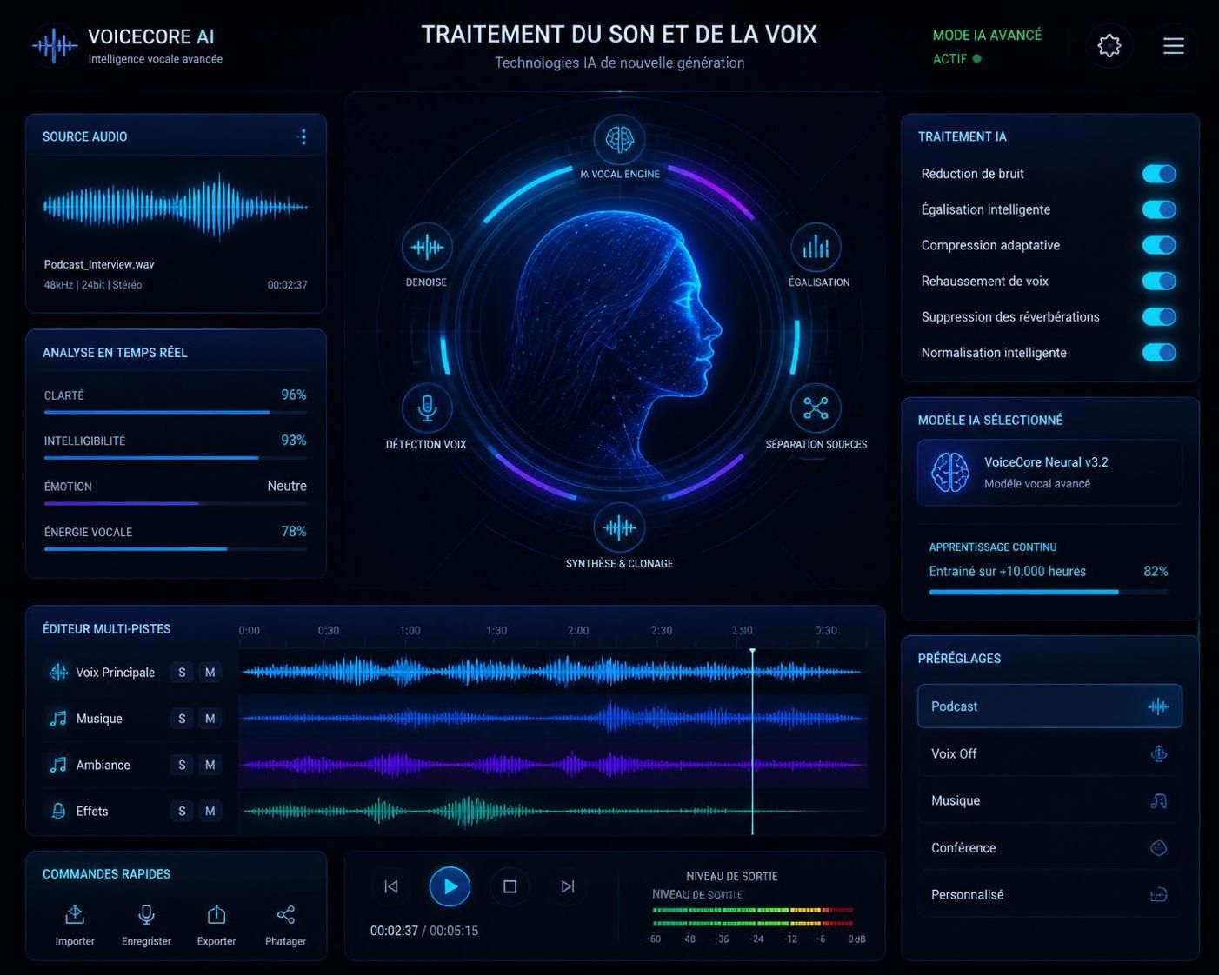
Task: Mute the Musique track
Action: coord(210,719)
